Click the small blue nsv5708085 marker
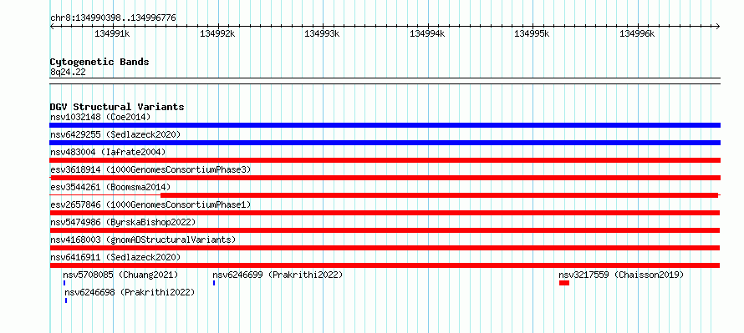Image resolution: width=744 pixels, height=333 pixels. click(x=64, y=283)
